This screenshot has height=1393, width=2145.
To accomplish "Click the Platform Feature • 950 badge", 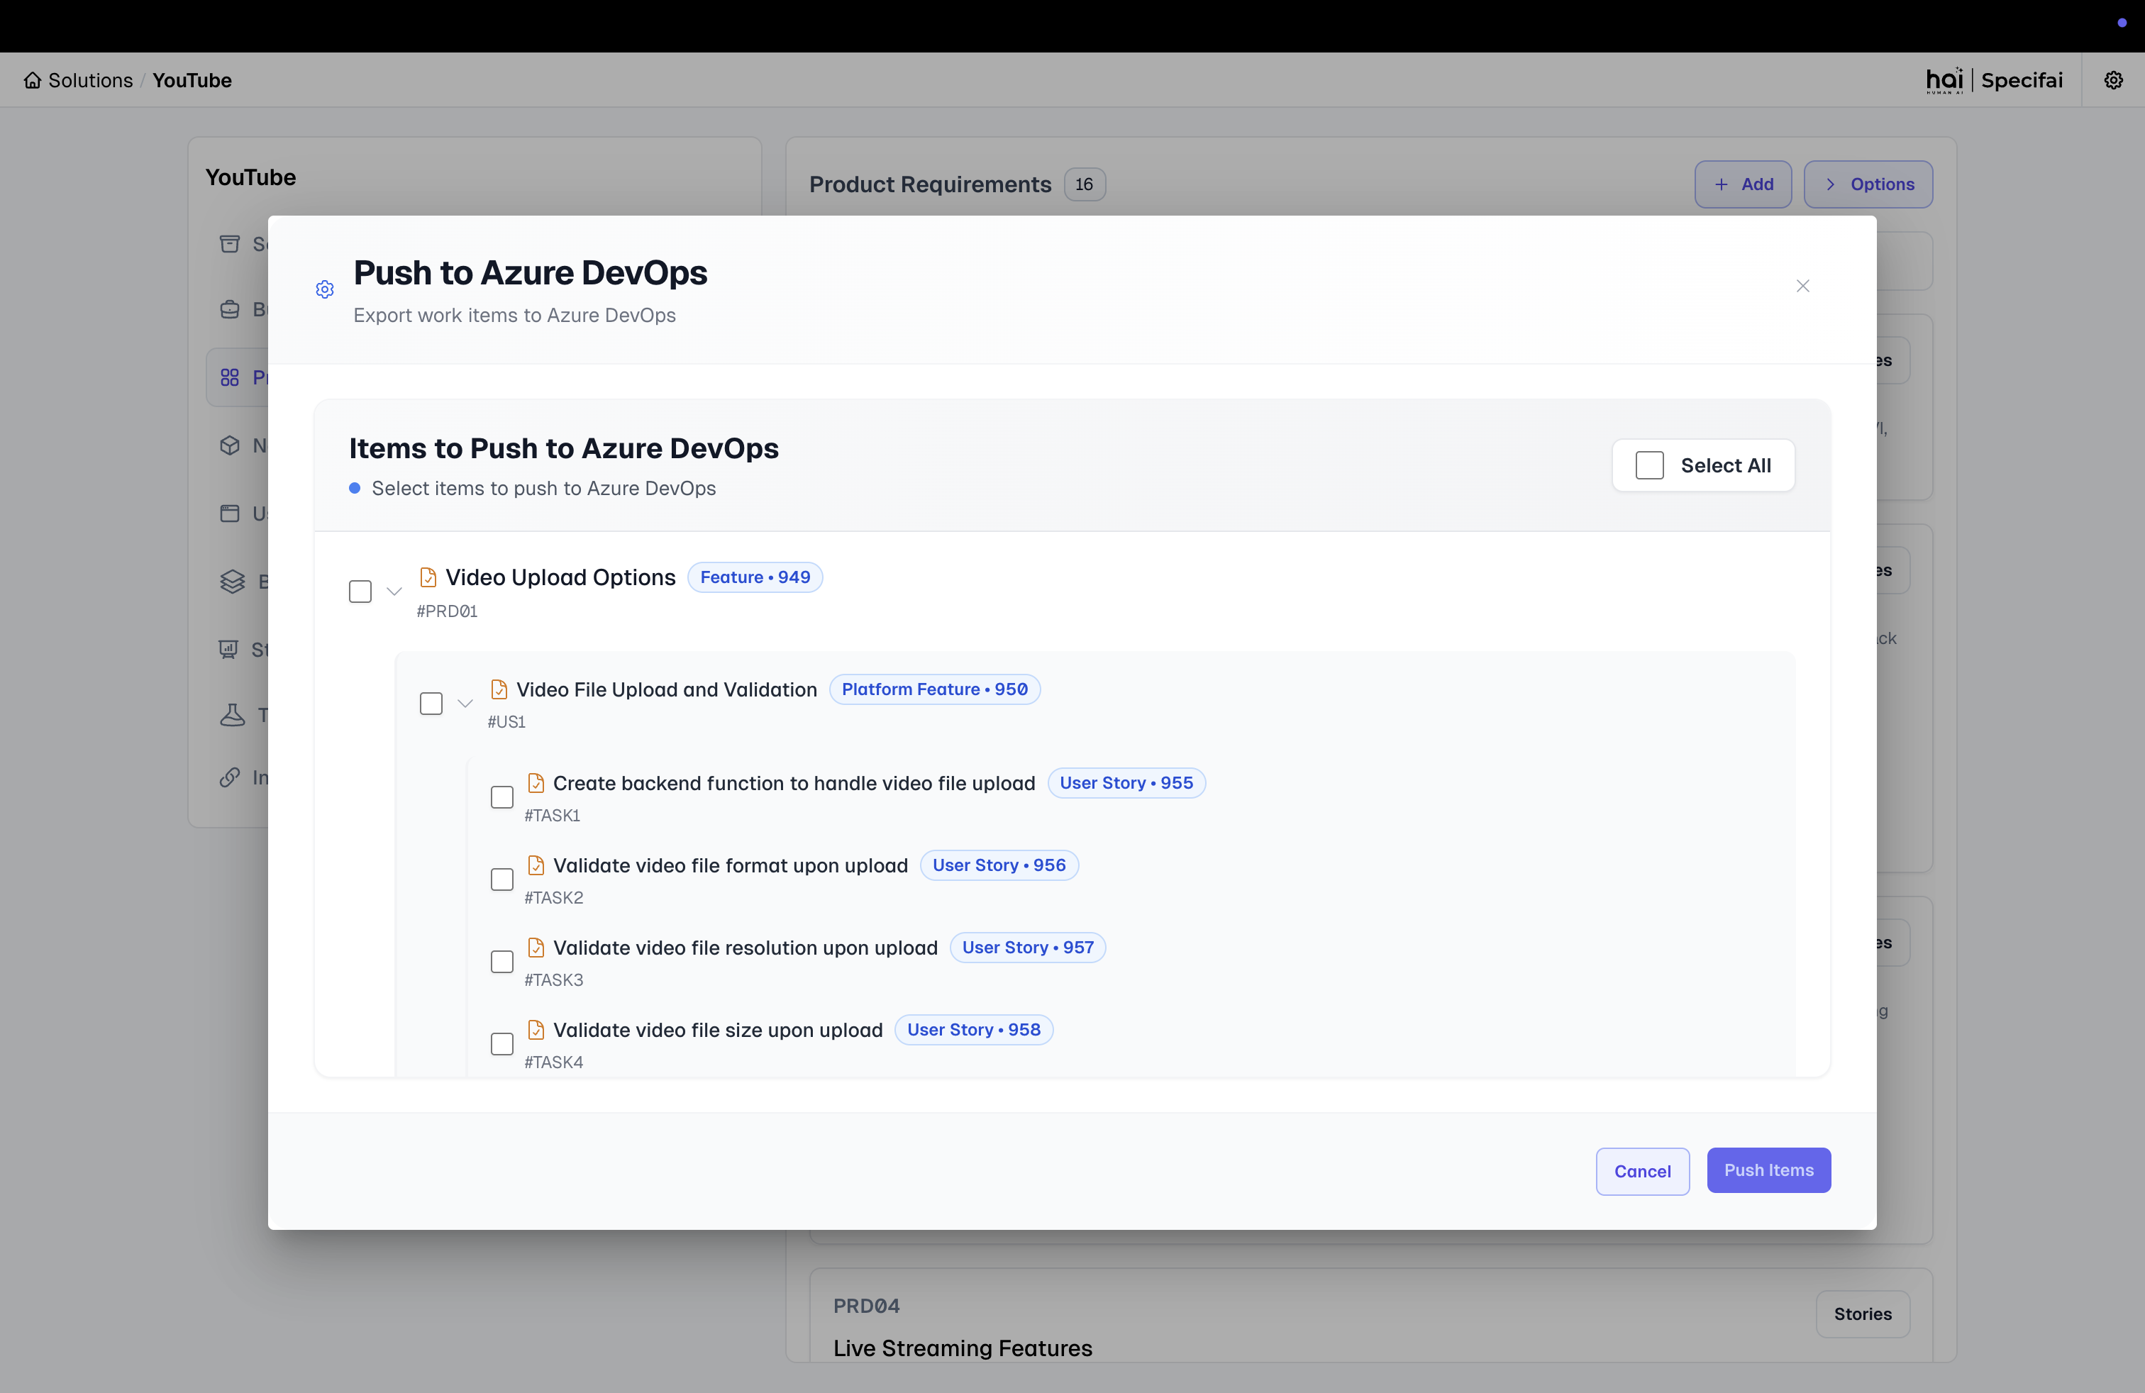I will pos(935,689).
